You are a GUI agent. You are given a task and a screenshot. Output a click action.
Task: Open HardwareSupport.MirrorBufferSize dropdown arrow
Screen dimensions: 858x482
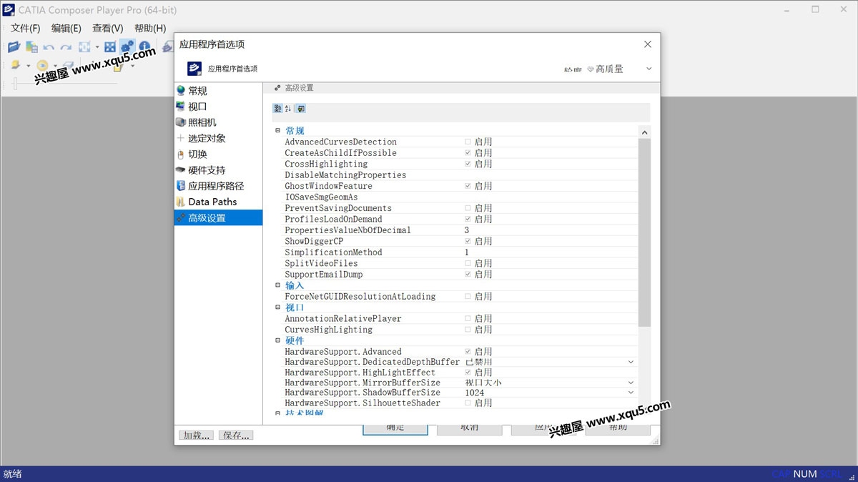(x=631, y=383)
